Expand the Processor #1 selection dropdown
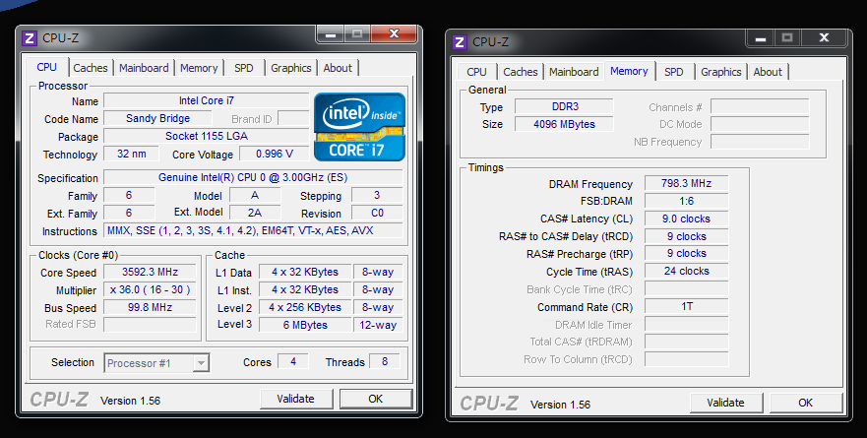The height and width of the screenshot is (438, 867). pos(202,363)
